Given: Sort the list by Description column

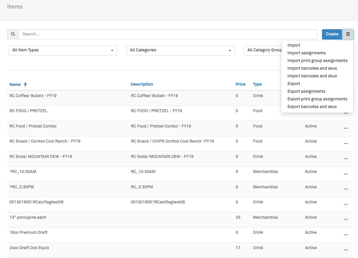Looking at the screenshot, I should pyautogui.click(x=142, y=84).
